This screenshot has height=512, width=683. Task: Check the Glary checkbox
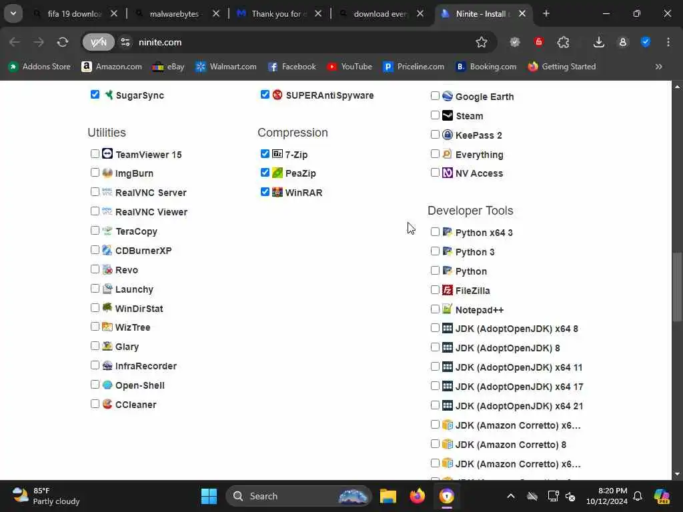(95, 346)
